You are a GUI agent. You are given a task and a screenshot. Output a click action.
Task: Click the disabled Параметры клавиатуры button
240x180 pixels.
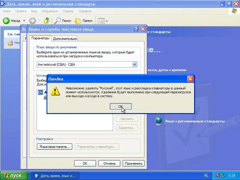click(x=97, y=147)
